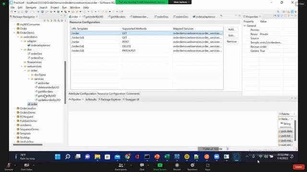Open Task View in the taskbar
This screenshot has width=307, height=172.
78,157
